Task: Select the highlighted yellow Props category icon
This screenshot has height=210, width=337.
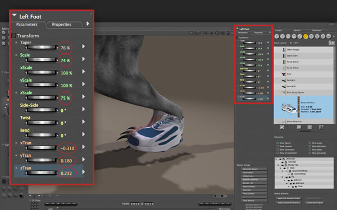Action: (x=306, y=36)
